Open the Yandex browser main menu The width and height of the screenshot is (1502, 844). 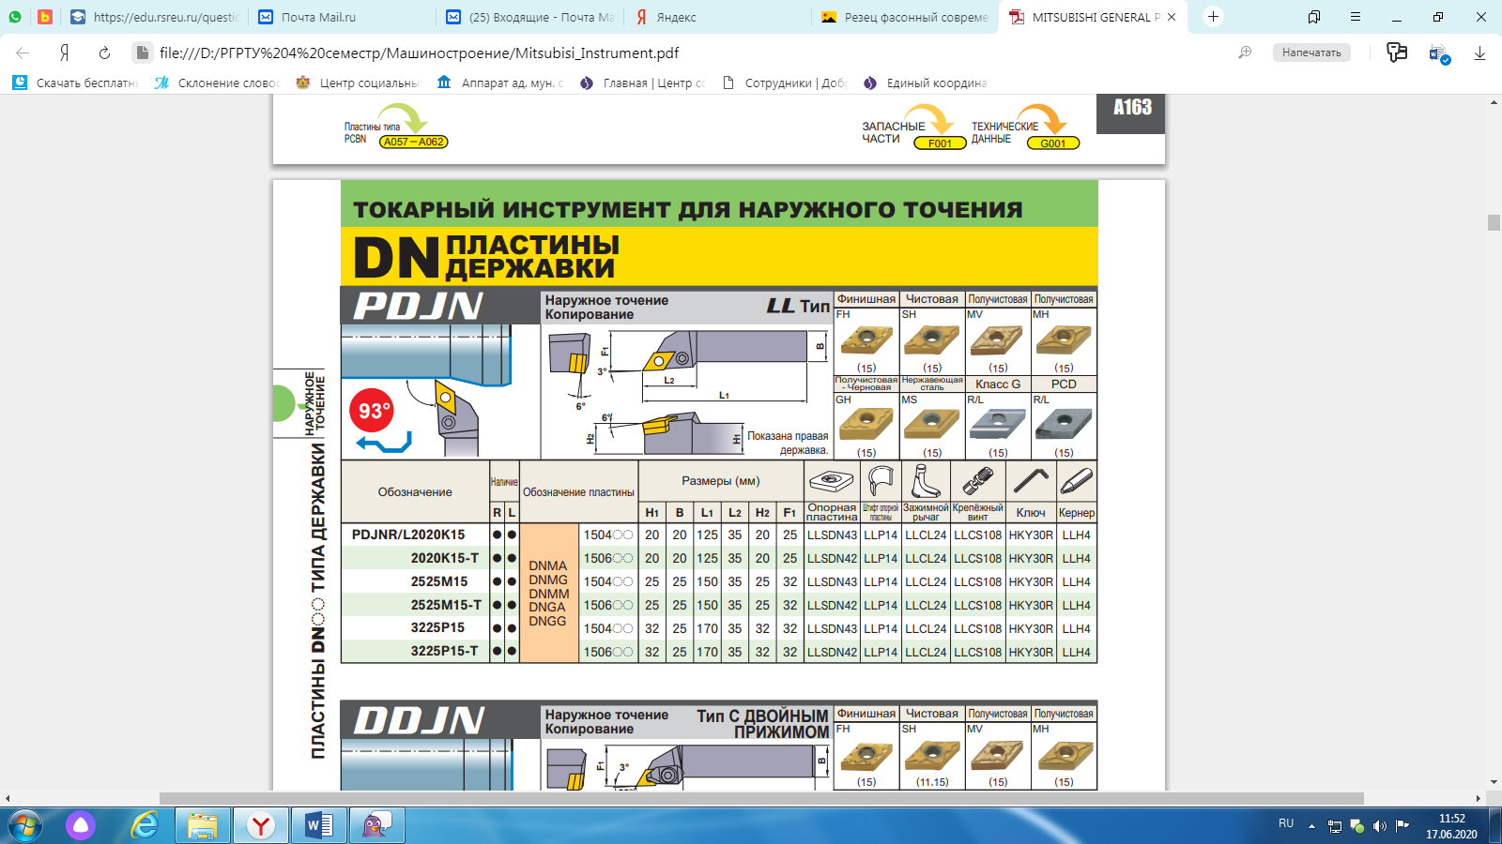[1356, 17]
